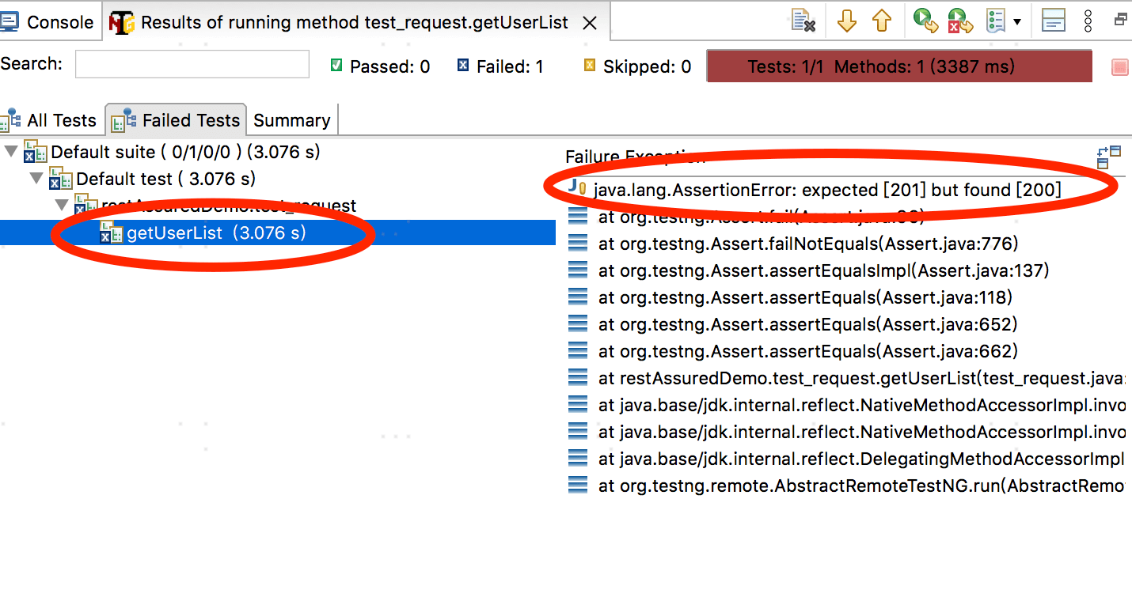Click the Search input field
The image size is (1132, 601).
pos(192,65)
